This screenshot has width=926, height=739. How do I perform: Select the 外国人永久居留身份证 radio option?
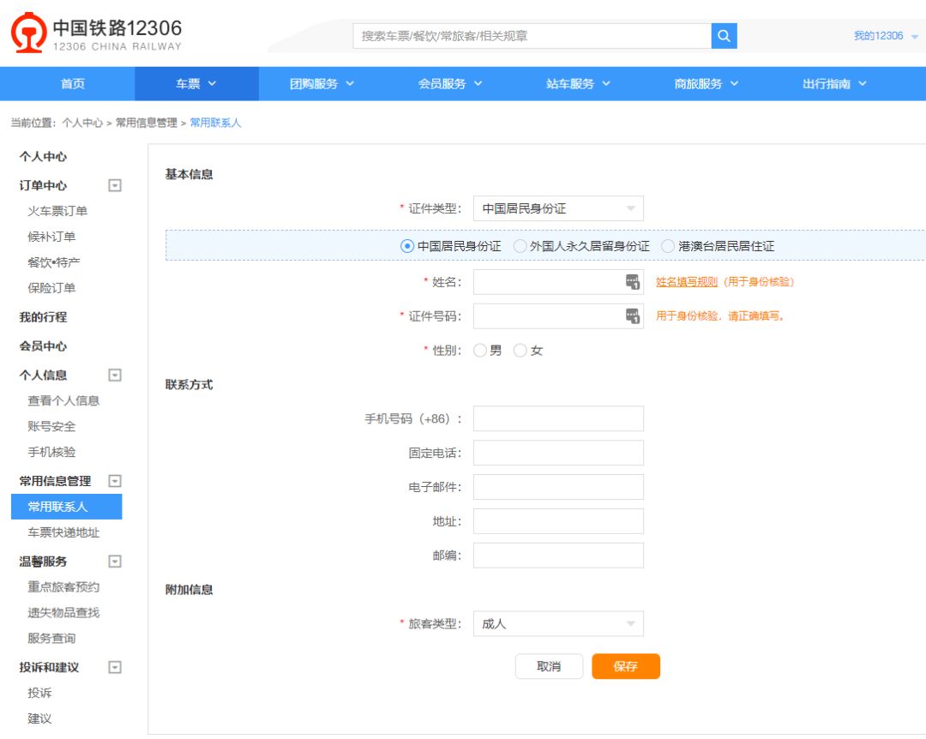[520, 246]
